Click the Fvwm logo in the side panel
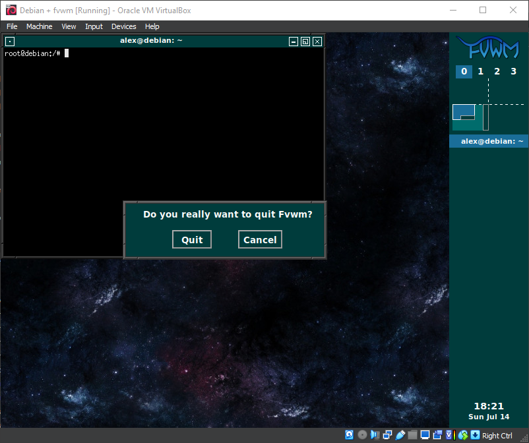 pos(488,49)
